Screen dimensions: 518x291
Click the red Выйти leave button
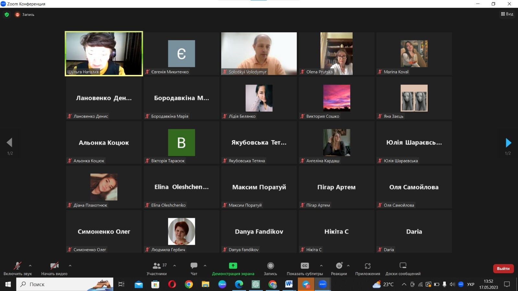503,268
